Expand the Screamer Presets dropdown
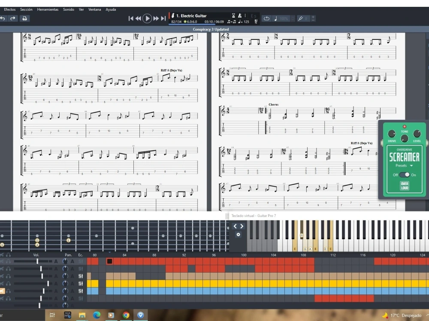The image size is (429, 321). [x=404, y=165]
